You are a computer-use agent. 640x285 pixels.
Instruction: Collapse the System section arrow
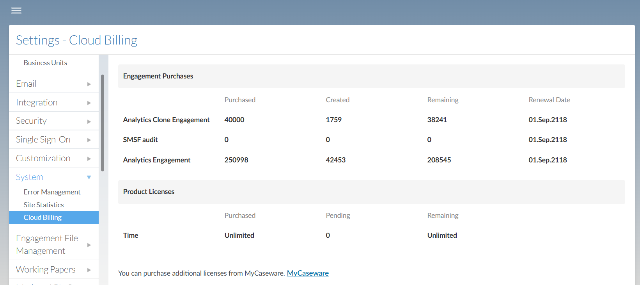tap(89, 177)
